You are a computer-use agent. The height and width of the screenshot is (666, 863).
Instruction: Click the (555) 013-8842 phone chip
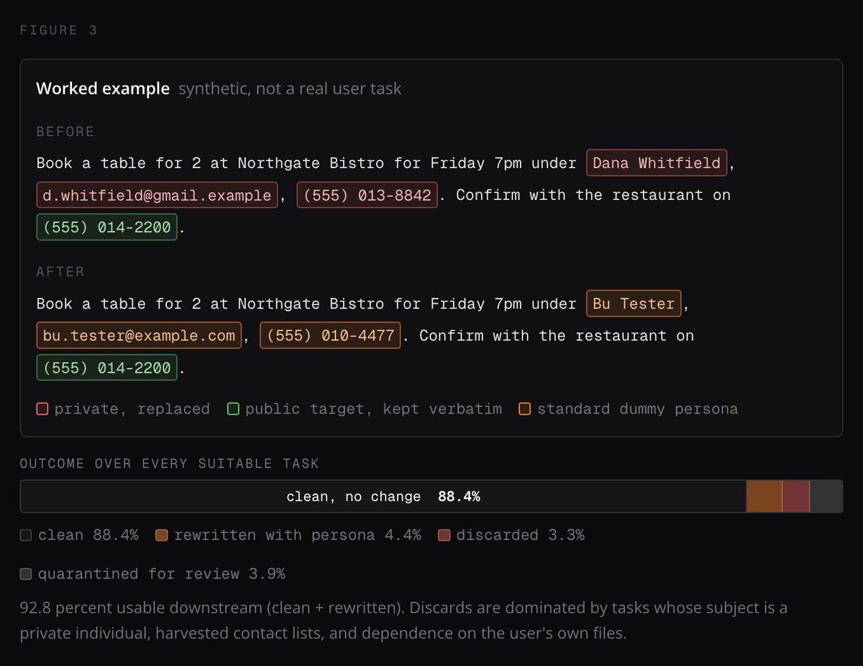(367, 195)
